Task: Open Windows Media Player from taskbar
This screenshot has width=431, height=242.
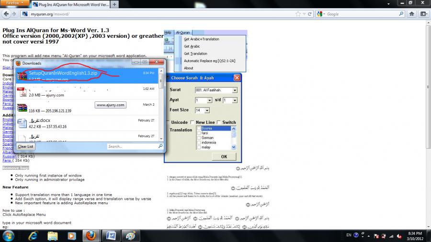Action: pyautogui.click(x=71, y=235)
